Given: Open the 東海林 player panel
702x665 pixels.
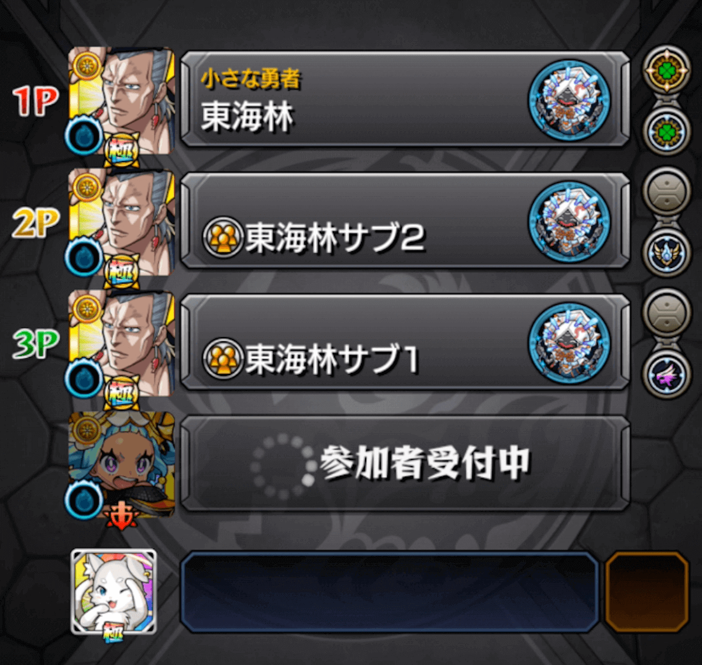Looking at the screenshot, I should tap(405, 100).
